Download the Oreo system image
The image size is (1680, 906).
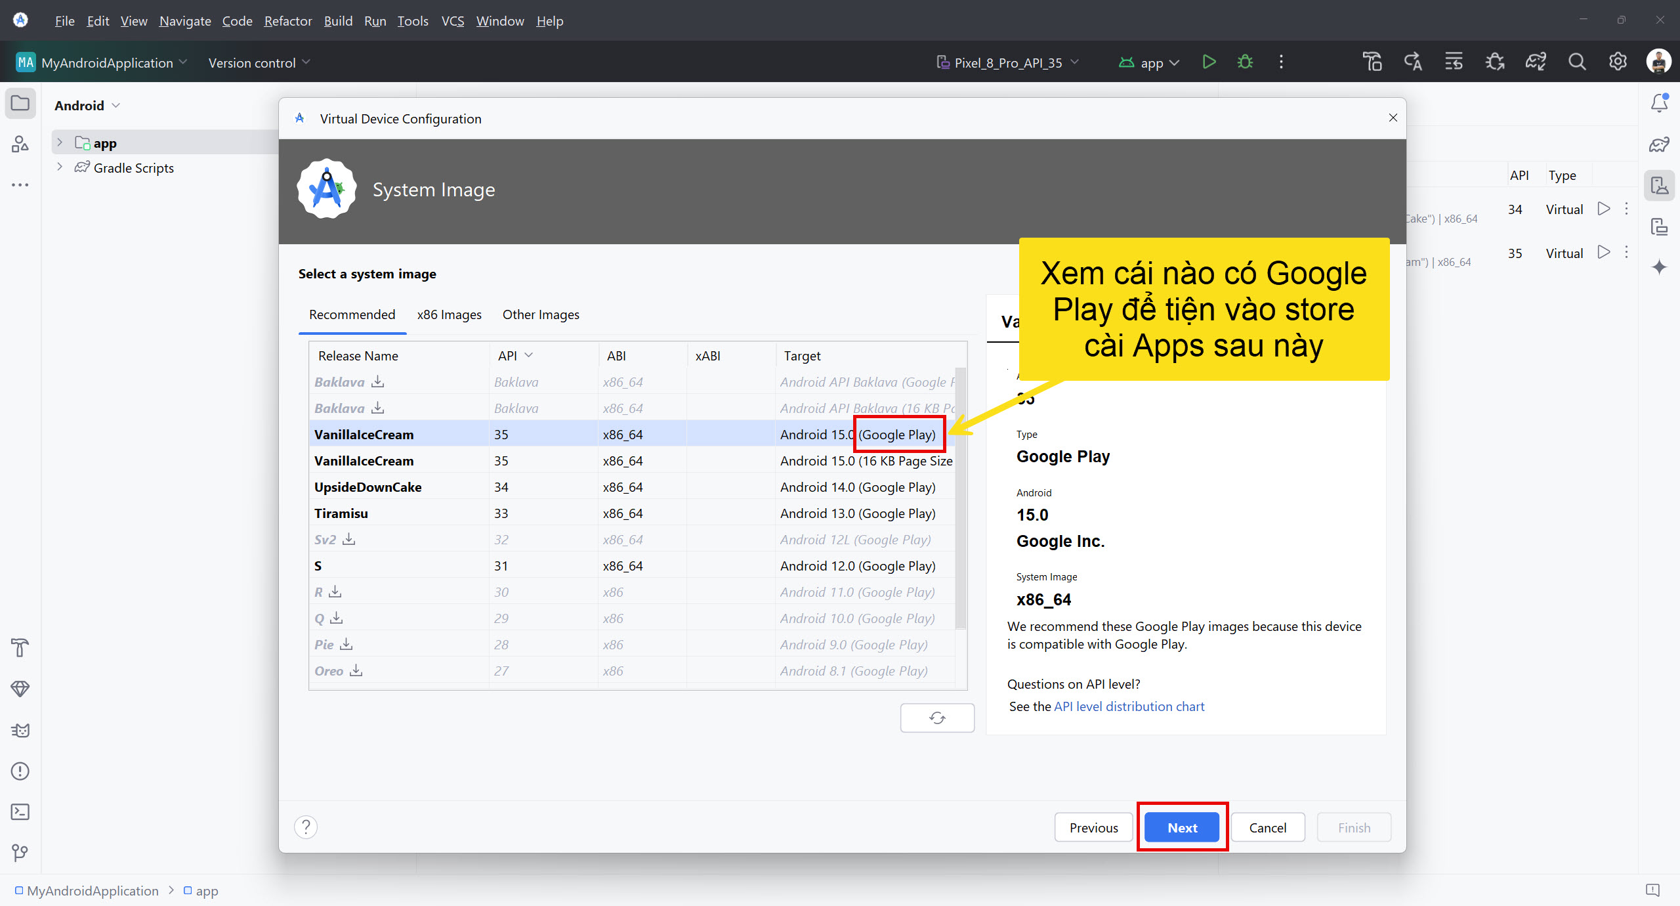[x=356, y=670]
